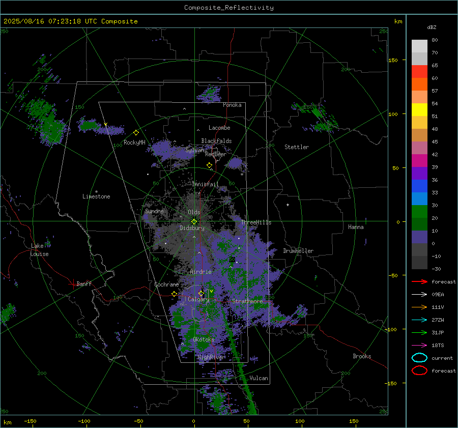The width and height of the screenshot is (458, 428).
Task: Click the blue 36 dBZ color swatch
Action: pos(419,186)
